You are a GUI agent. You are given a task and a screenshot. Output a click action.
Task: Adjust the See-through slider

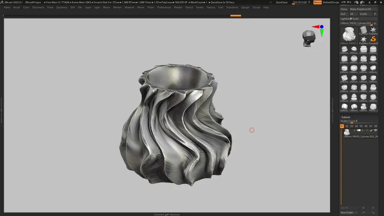tap(301, 2)
